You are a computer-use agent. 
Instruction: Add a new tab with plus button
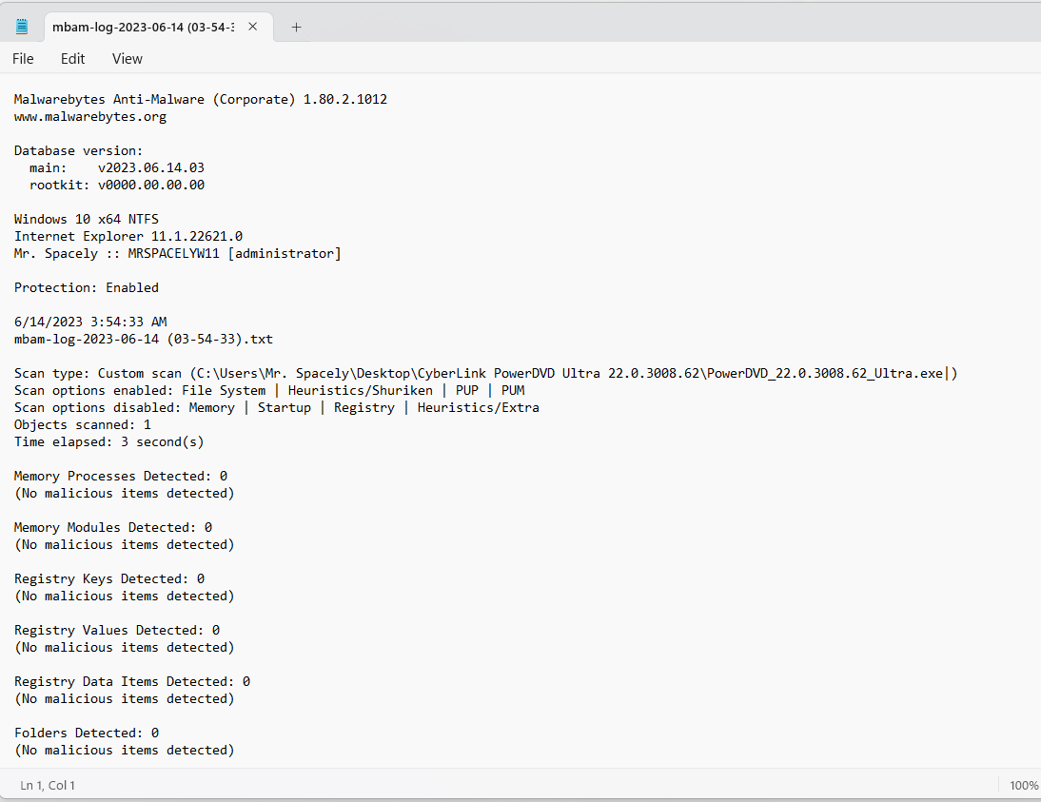tap(296, 28)
